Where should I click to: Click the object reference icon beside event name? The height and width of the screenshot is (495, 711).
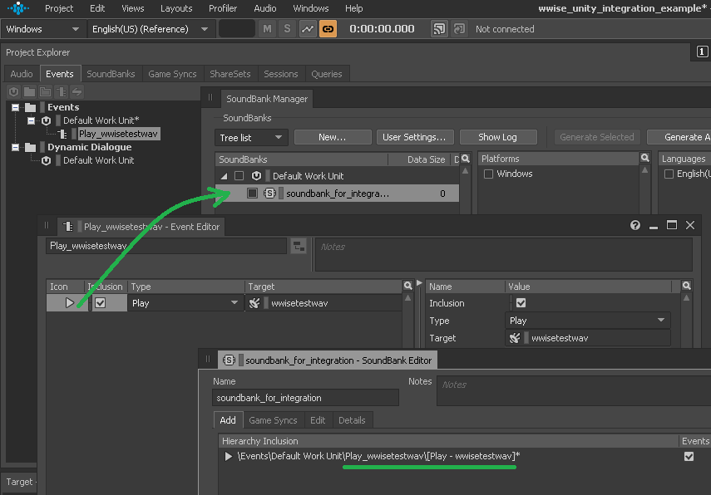pos(299,247)
